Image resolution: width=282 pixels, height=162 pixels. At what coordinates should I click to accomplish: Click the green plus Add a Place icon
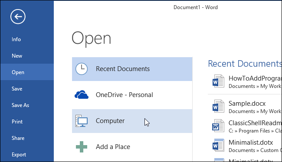[x=82, y=147]
